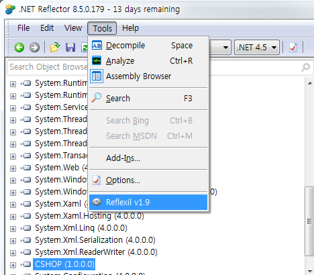Click the scroll up arrow of the tree list
Image resolution: width=314 pixels, height=275 pixels.
pyautogui.click(x=310, y=83)
